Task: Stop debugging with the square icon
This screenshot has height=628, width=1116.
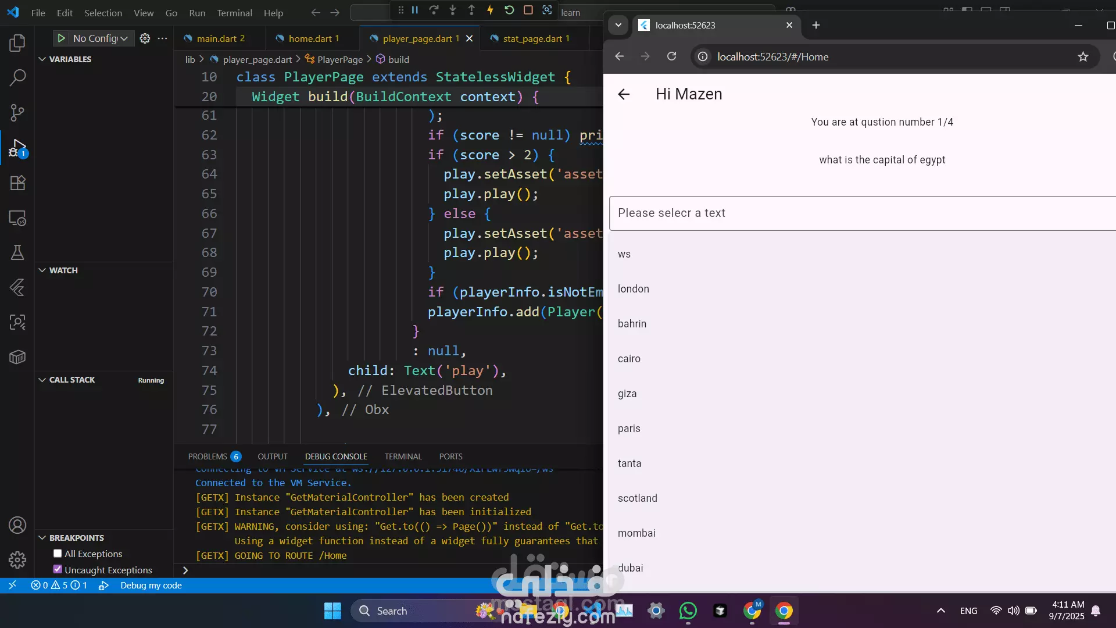Action: [x=528, y=10]
